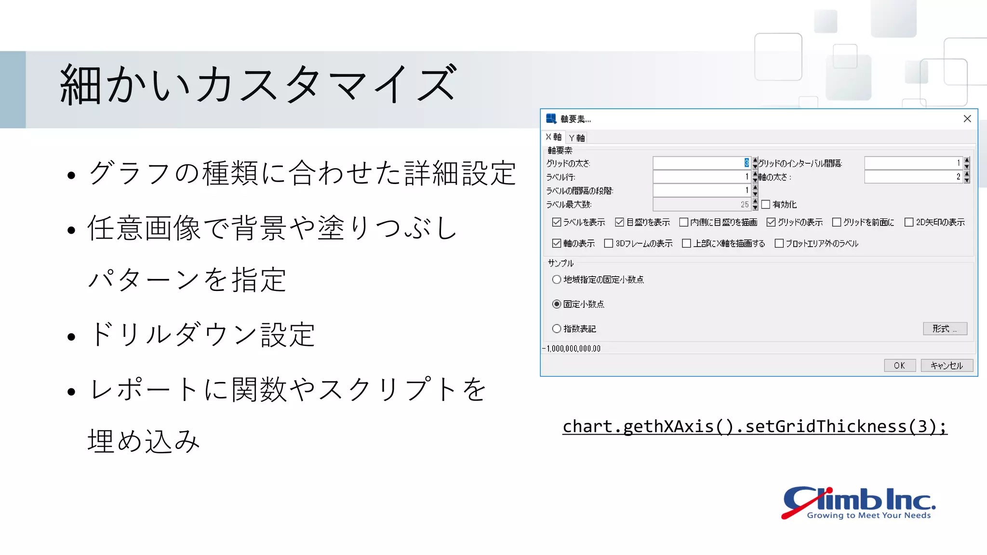
Task: Click the bullet グラフの種類に合わせた詳細設定
Action: click(x=303, y=173)
